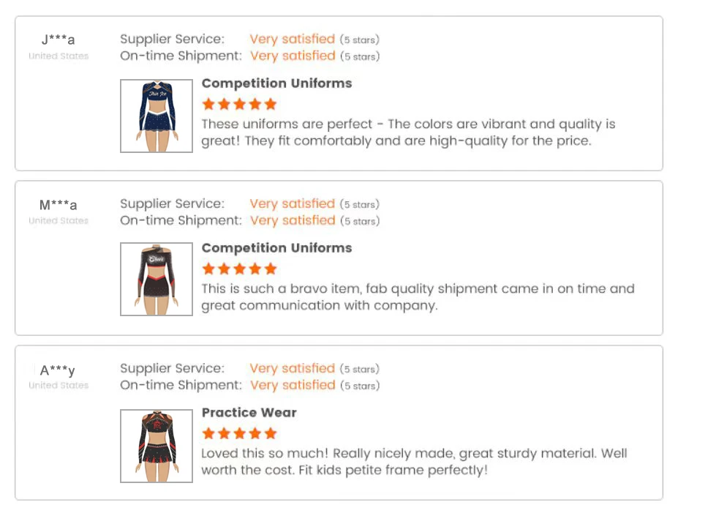The image size is (716, 516).
Task: Click J***a's Competition Uniforms product title
Action: click(x=276, y=83)
